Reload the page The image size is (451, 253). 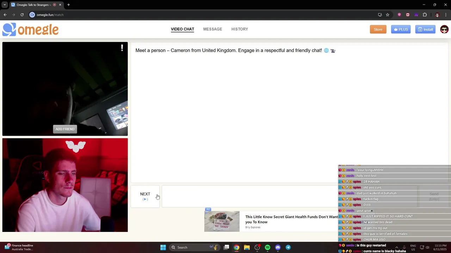pos(22,15)
